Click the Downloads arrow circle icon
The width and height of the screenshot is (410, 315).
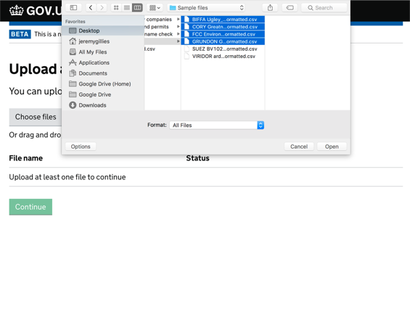coord(73,105)
